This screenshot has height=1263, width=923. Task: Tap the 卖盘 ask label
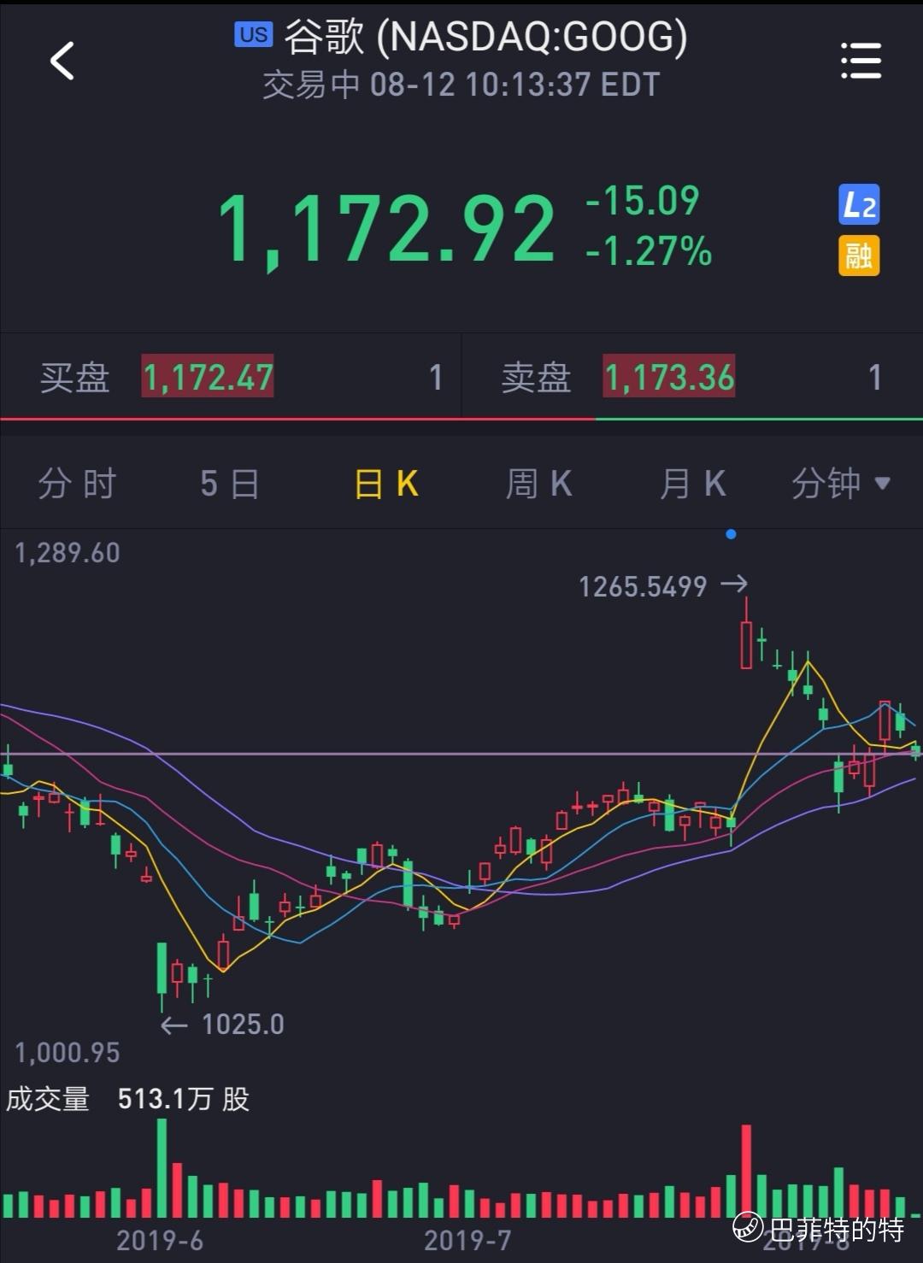537,377
